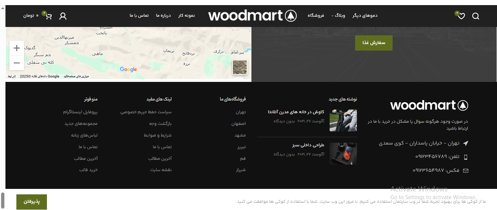The height and width of the screenshot is (210, 497).
Task: Click پذیرفتن to accept cookies
Action: pos(31,201)
